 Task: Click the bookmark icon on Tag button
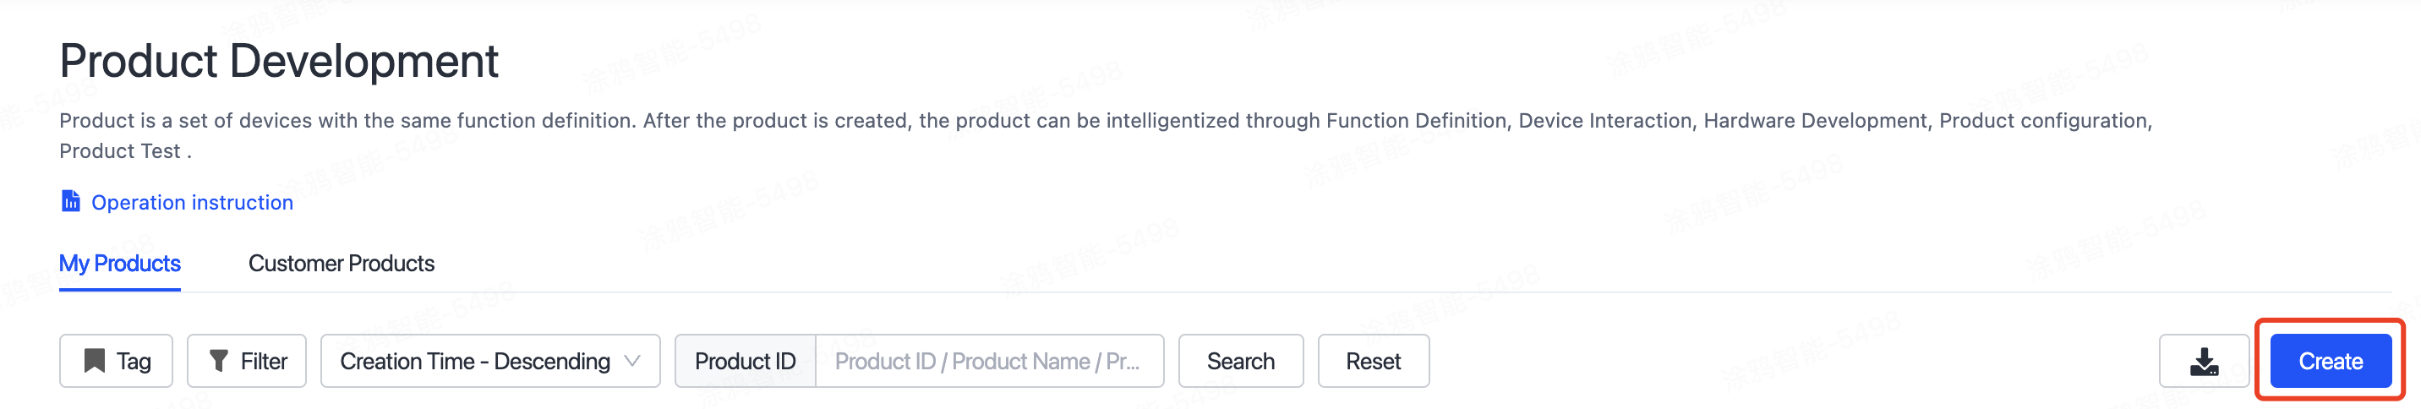94,361
